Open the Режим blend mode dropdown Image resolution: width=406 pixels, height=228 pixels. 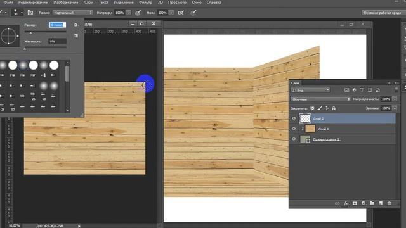pos(72,13)
